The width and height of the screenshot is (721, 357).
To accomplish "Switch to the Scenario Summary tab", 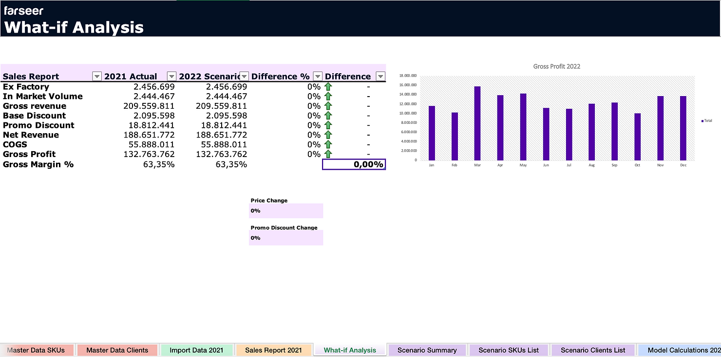I will [427, 350].
